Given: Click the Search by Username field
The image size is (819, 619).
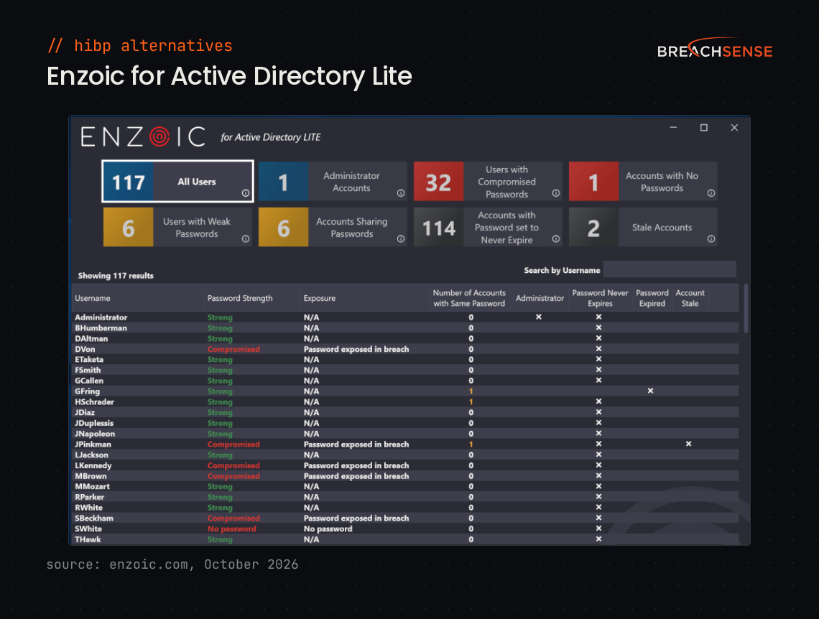Looking at the screenshot, I should tap(670, 269).
